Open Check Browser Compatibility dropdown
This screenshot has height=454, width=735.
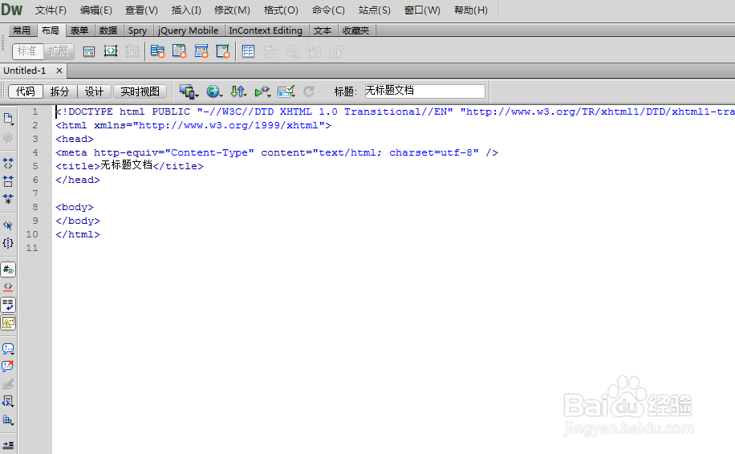coord(286,91)
